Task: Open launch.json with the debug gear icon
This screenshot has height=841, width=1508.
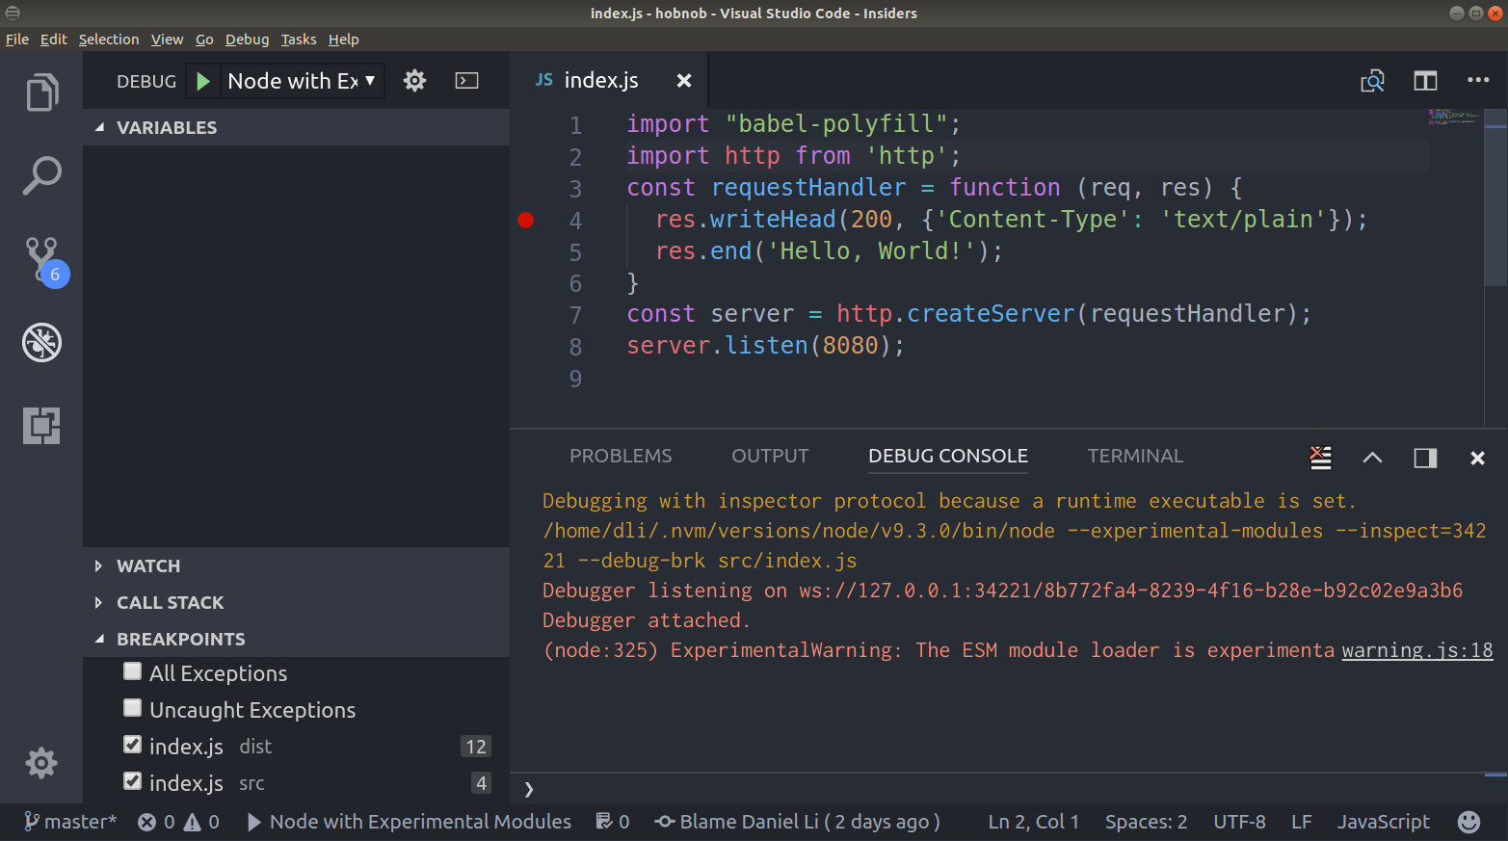Action: [x=414, y=81]
